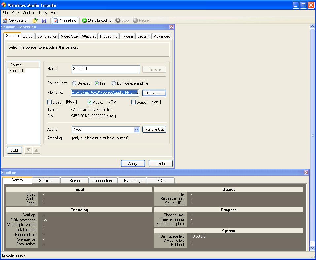The image size is (316, 260).
Task: Close the Monitor panel
Action: coord(306,173)
